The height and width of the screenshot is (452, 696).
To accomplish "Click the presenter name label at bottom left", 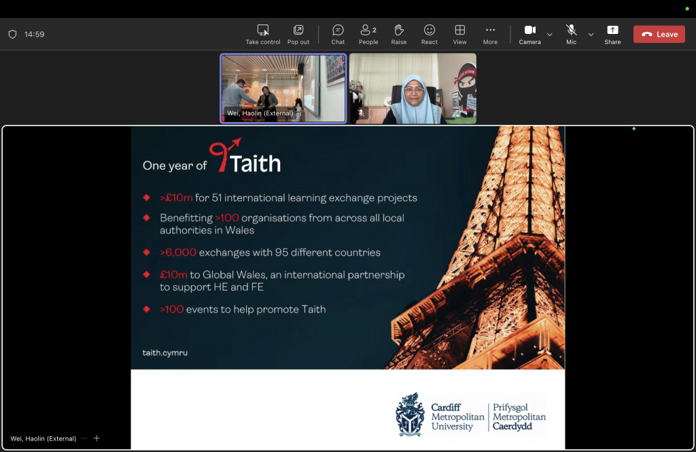I will click(43, 438).
